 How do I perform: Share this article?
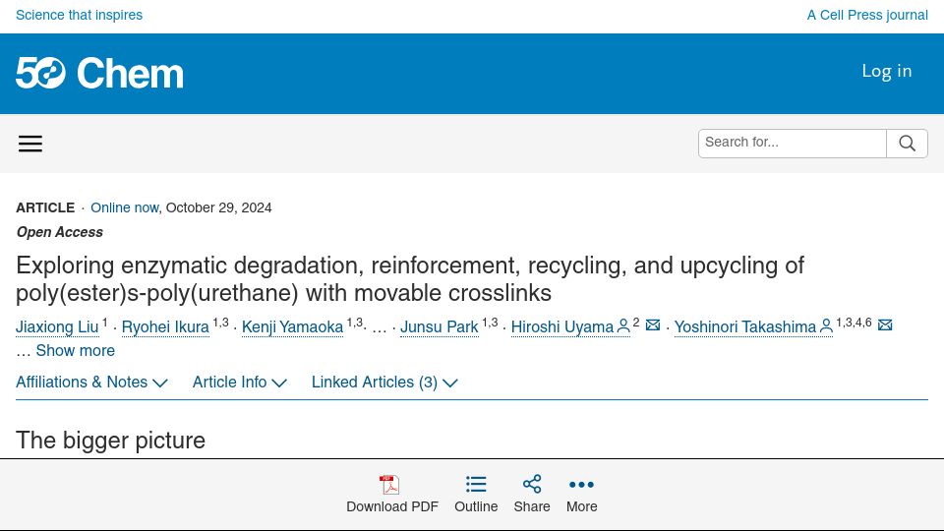pyautogui.click(x=532, y=495)
